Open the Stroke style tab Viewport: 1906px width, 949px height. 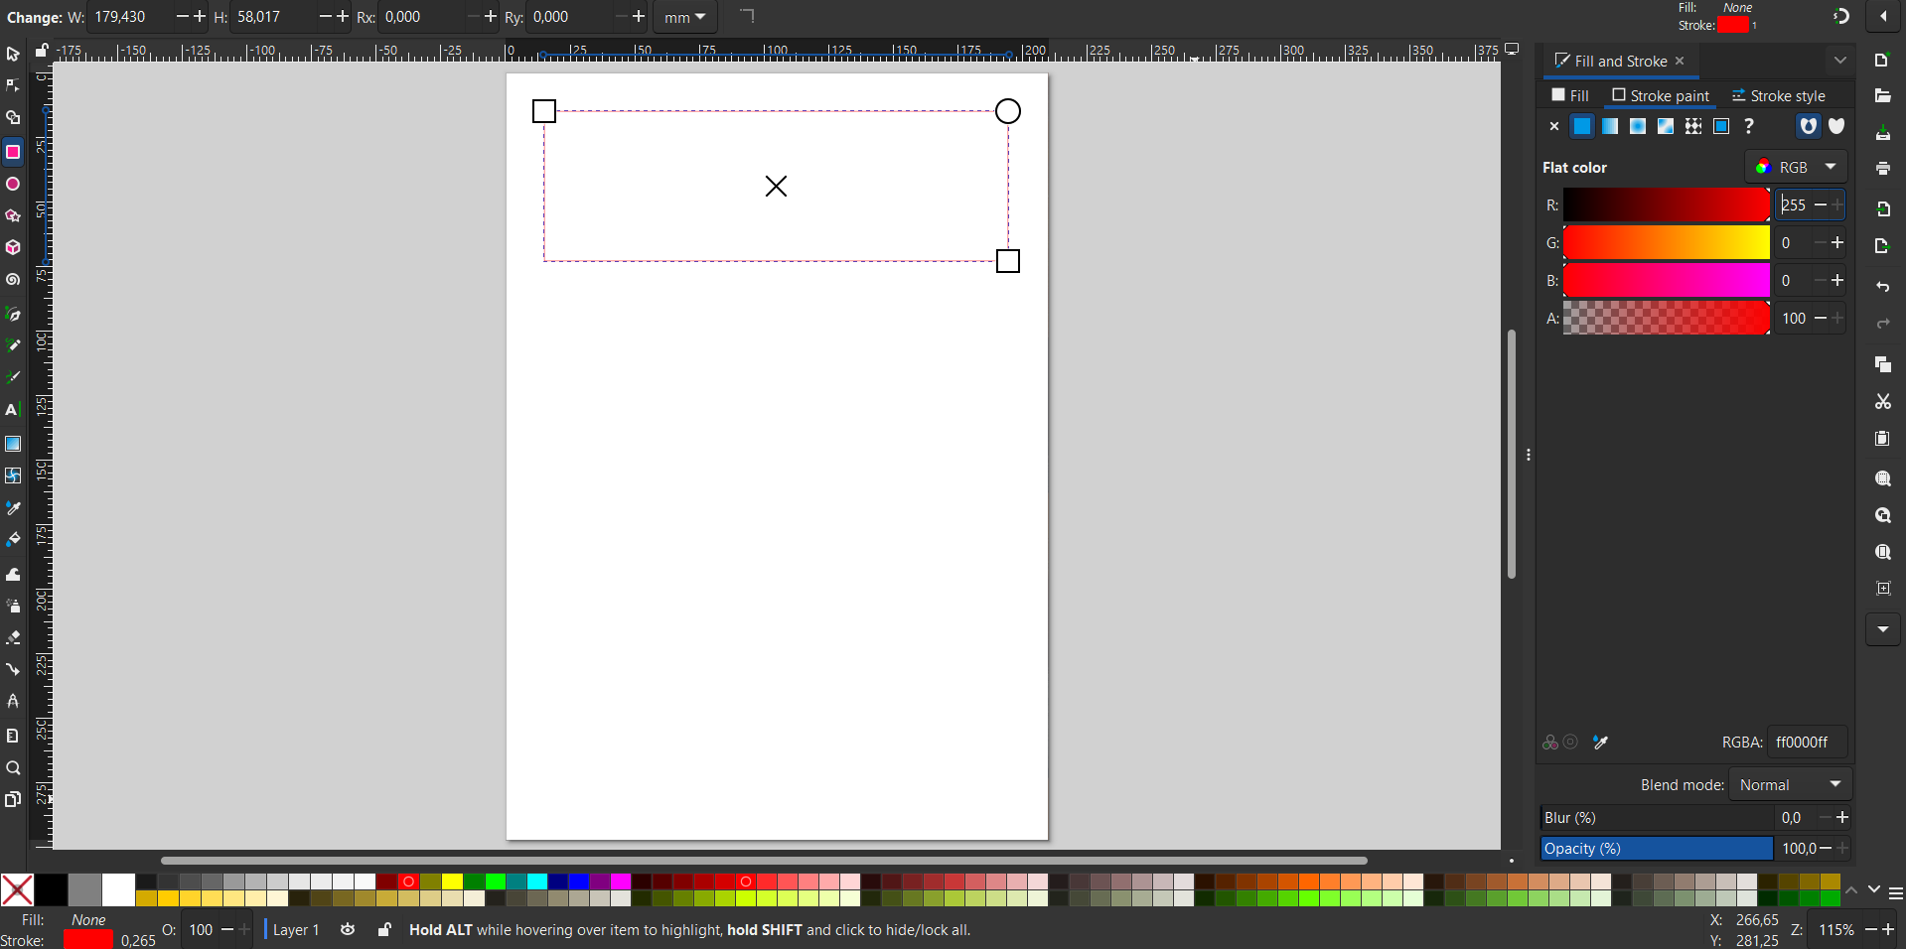(x=1778, y=95)
